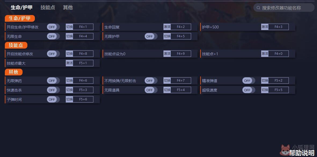Viewport: 317px width, 157px height.
Task: Enable the 子弹时间 toggle
Action: click(x=53, y=99)
